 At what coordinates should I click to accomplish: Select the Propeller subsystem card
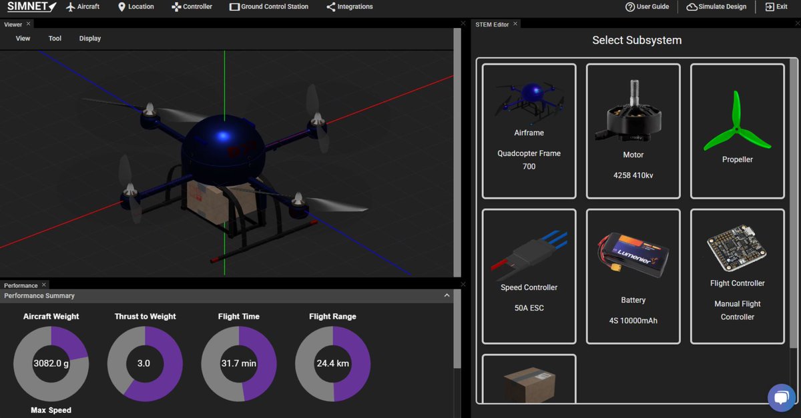[738, 131]
